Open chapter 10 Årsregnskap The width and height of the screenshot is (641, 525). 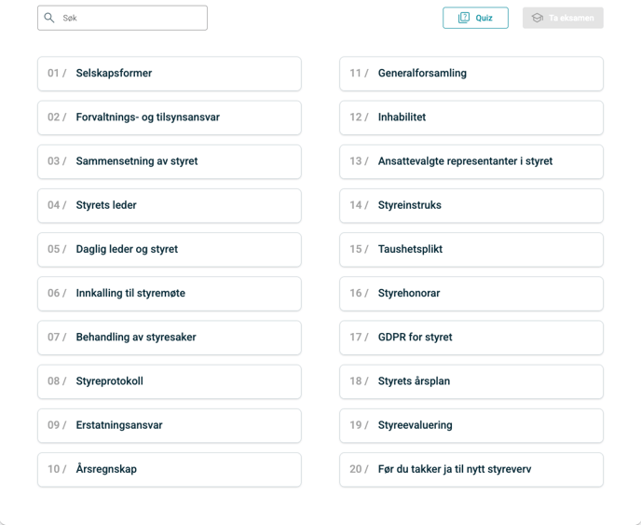[169, 469]
